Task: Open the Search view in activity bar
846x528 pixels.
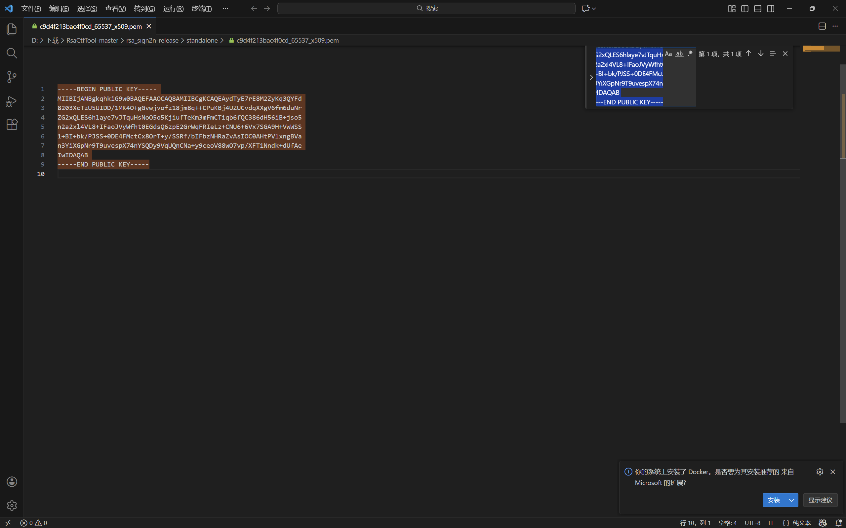Action: (12, 53)
